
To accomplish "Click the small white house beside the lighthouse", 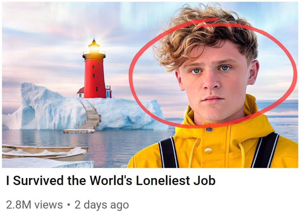I will pyautogui.click(x=81, y=93).
